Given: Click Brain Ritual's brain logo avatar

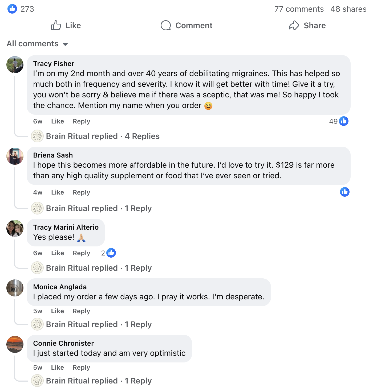Looking at the screenshot, I should coord(37,136).
